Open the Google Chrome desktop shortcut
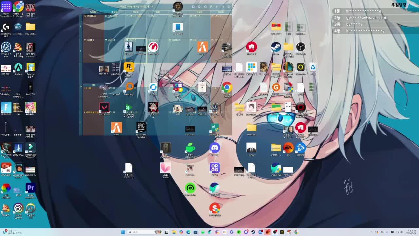The height and width of the screenshot is (236, 419). tap(227, 90)
